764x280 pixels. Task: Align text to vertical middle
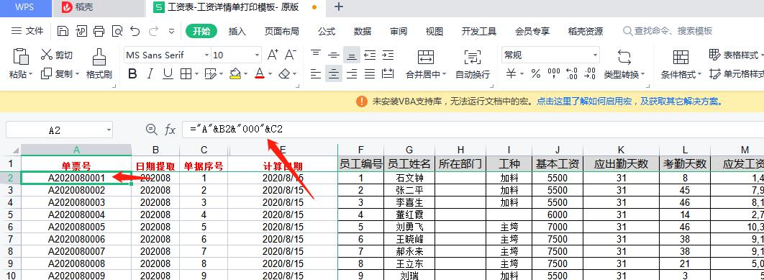click(334, 55)
